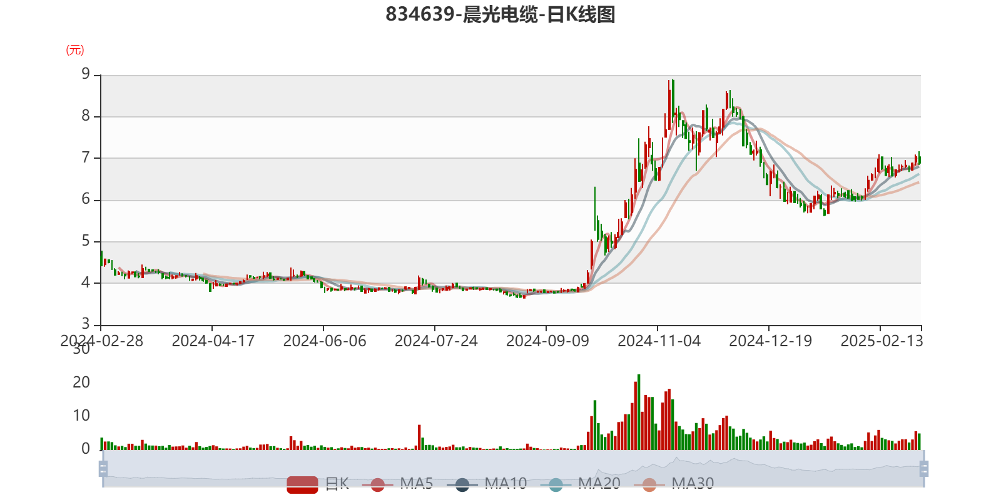Grab the left handle of zoom slider

[x=103, y=468]
